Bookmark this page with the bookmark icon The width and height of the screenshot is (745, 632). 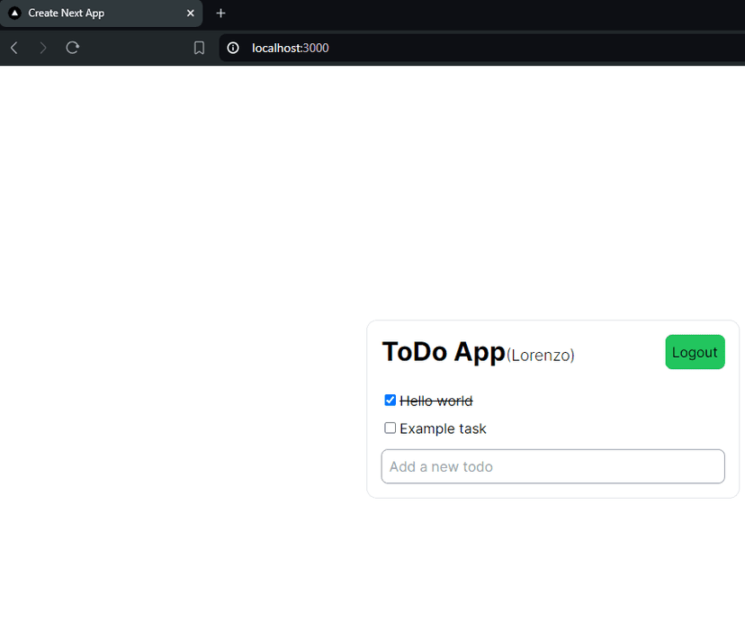pyautogui.click(x=200, y=48)
